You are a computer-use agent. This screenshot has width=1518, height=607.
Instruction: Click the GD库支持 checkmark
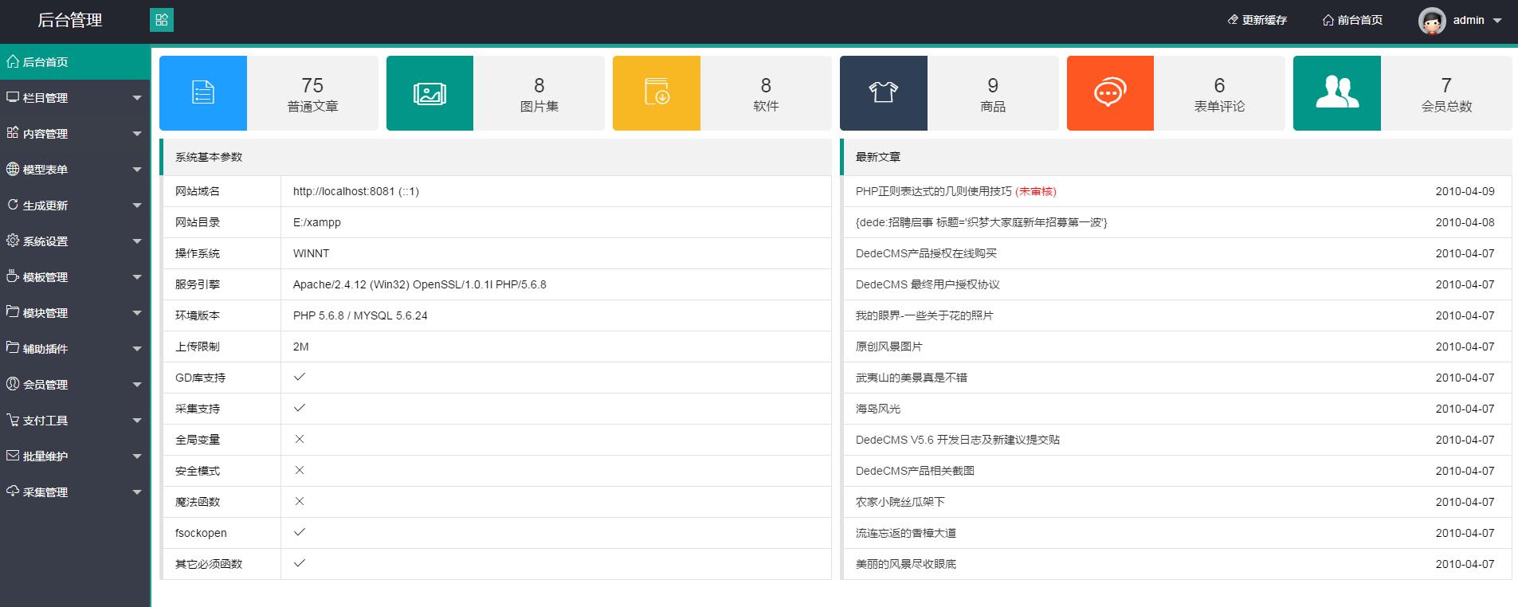click(x=300, y=377)
